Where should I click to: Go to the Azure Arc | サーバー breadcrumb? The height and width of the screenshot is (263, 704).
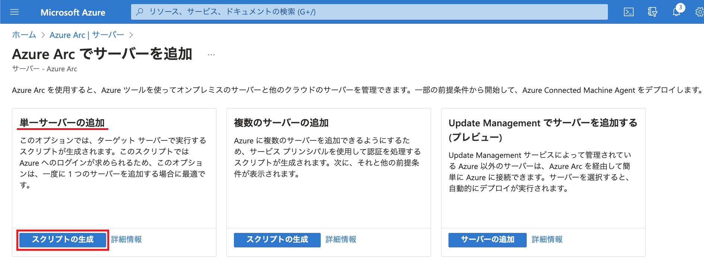point(87,35)
